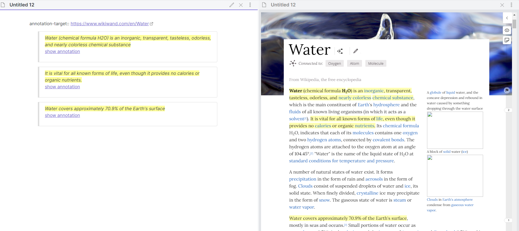Viewport: 519px width, 231px height.
Task: Open the Earth's atmosphere caption link
Action: [x=458, y=200]
